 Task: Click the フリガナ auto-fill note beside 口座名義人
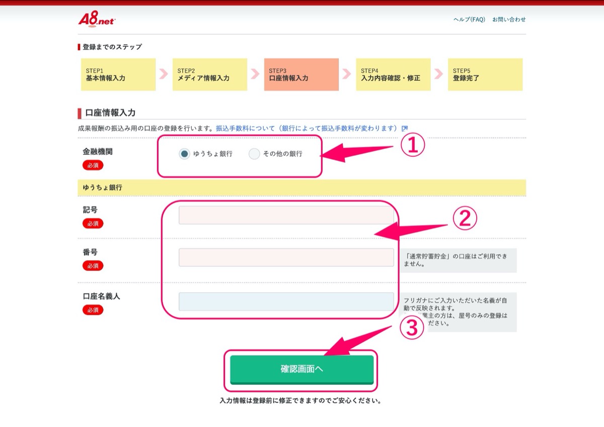click(459, 312)
